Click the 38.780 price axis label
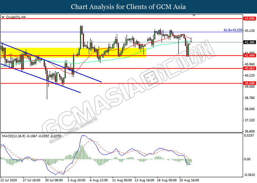The width and height of the screenshot is (257, 183). [250, 98]
